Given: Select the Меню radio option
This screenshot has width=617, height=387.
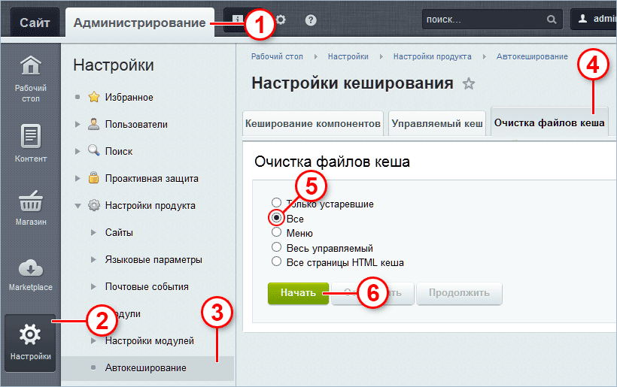Looking at the screenshot, I should [x=276, y=233].
